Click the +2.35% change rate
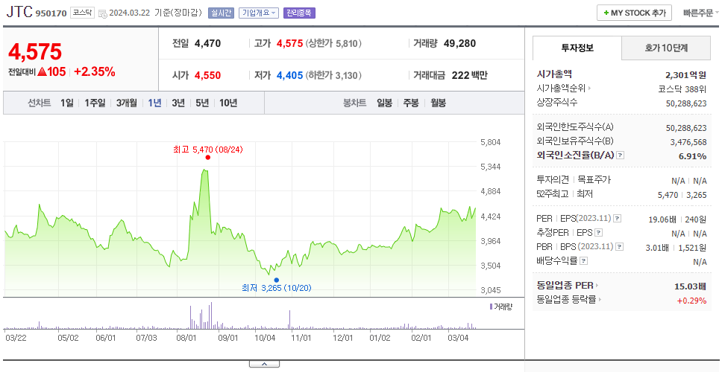The width and height of the screenshot is (722, 372). 95,71
